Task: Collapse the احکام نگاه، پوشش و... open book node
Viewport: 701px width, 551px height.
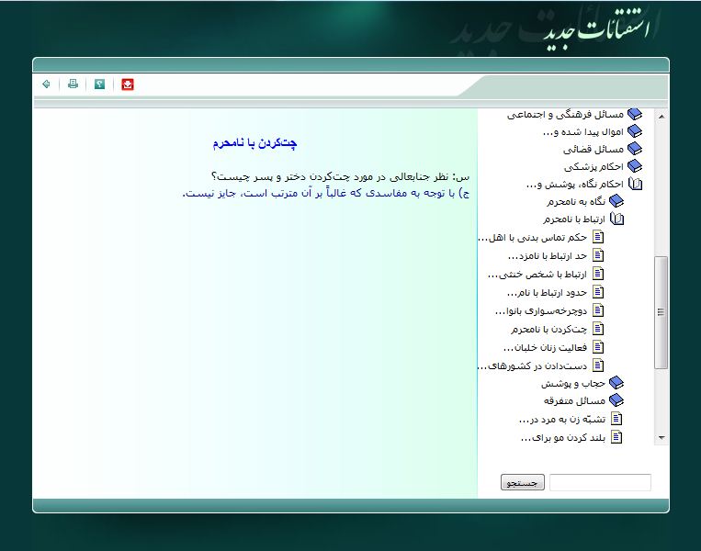Action: pyautogui.click(x=635, y=184)
